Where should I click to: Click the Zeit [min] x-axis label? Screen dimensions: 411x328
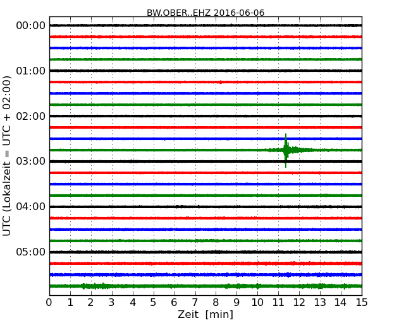tap(205, 314)
